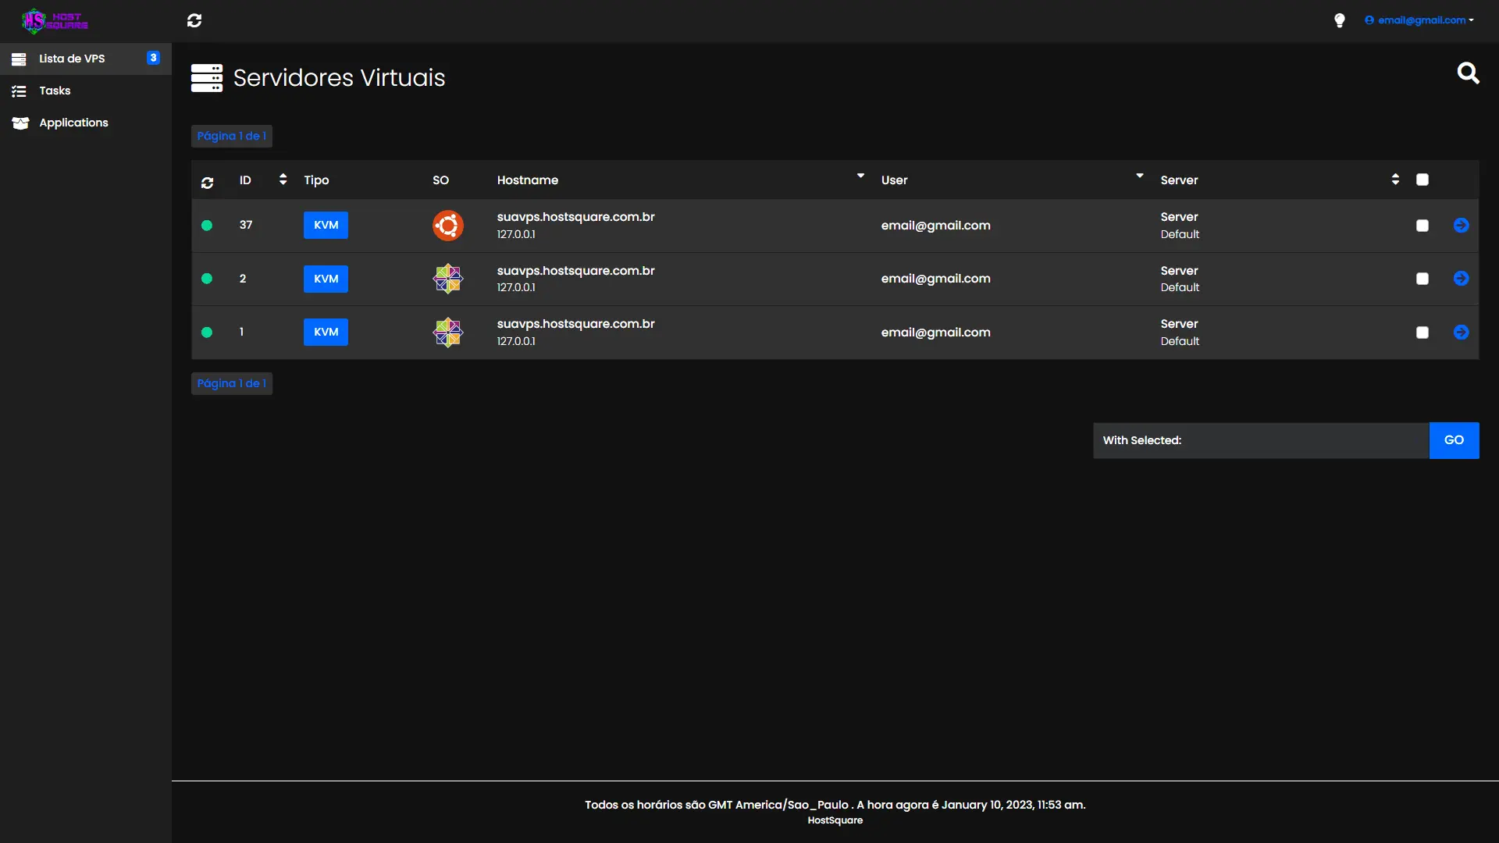Sort table by ID column arrows
1499x843 pixels.
pos(283,180)
